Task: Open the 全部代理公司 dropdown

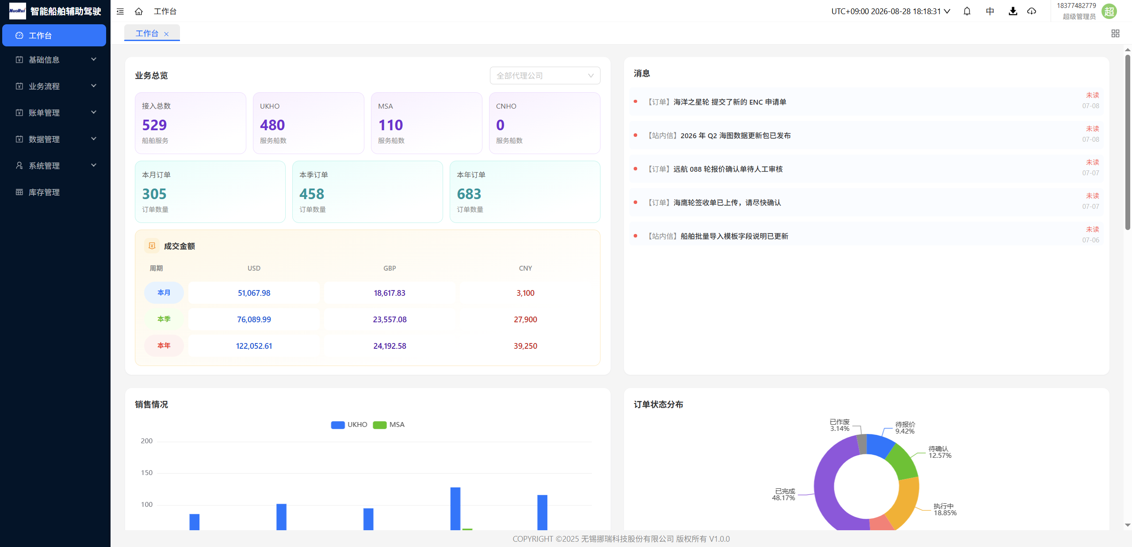Action: (x=545, y=75)
